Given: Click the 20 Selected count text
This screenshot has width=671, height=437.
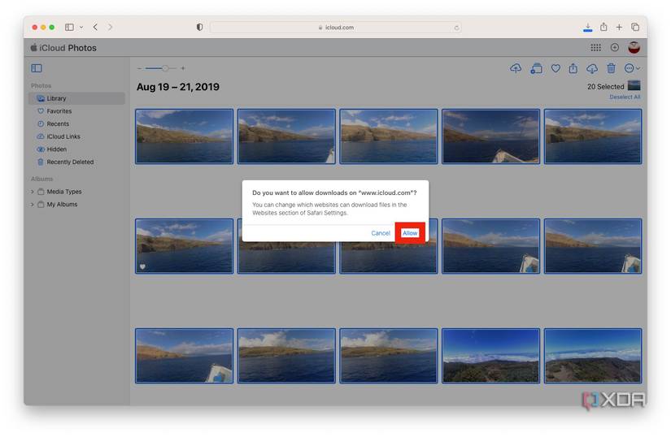Looking at the screenshot, I should (605, 86).
